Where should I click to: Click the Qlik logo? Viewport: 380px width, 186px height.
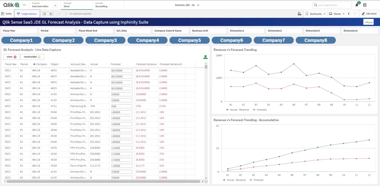11,5
